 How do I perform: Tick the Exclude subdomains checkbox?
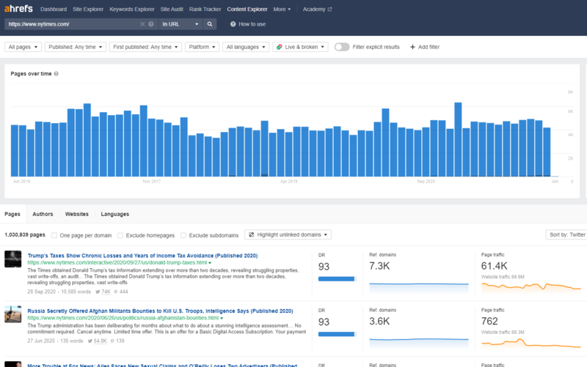[183, 235]
